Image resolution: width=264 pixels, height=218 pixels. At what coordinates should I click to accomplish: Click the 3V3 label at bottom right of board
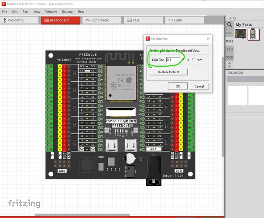(x=178, y=170)
